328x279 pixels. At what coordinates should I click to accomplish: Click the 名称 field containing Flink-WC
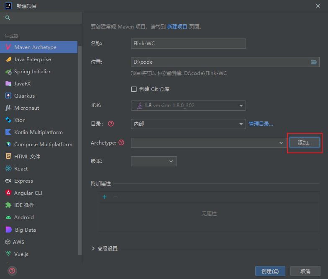click(188, 44)
